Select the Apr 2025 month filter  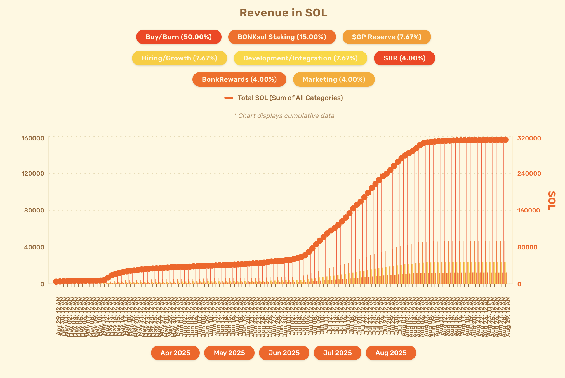point(175,353)
